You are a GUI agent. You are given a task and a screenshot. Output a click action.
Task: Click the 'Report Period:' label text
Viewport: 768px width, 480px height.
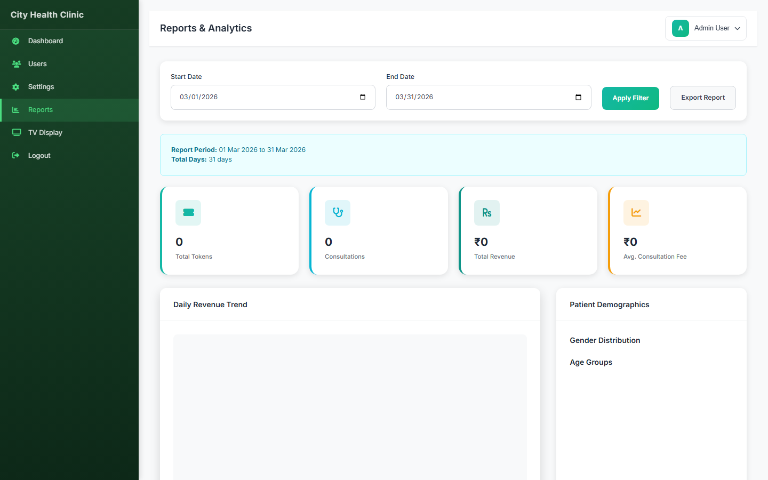pyautogui.click(x=194, y=150)
